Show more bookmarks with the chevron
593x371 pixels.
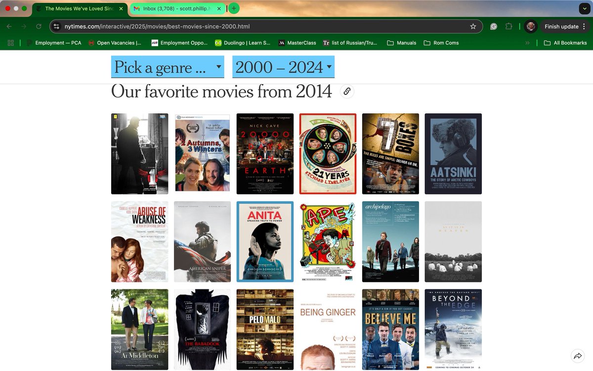click(x=527, y=43)
